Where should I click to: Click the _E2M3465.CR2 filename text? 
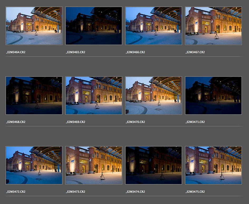75,52
